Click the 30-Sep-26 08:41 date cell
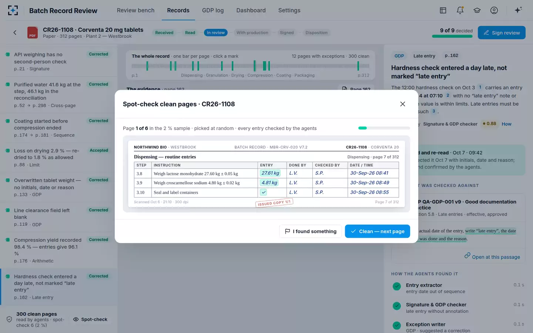The height and width of the screenshot is (333, 533). tap(373, 173)
